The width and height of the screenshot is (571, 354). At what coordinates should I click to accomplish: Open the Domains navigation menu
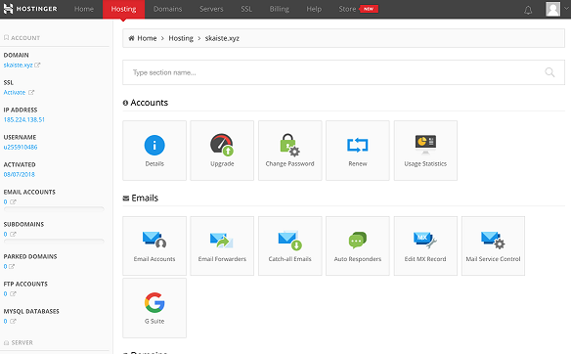167,9
